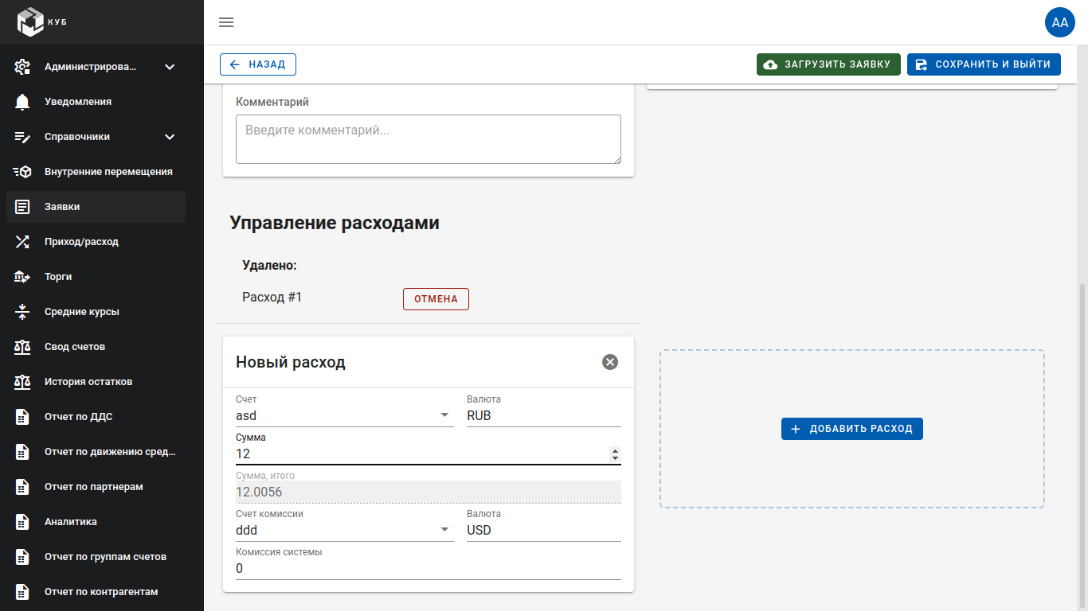Image resolution: width=1088 pixels, height=611 pixels.
Task: Open the Счет dropdown showing asd
Action: click(x=345, y=415)
